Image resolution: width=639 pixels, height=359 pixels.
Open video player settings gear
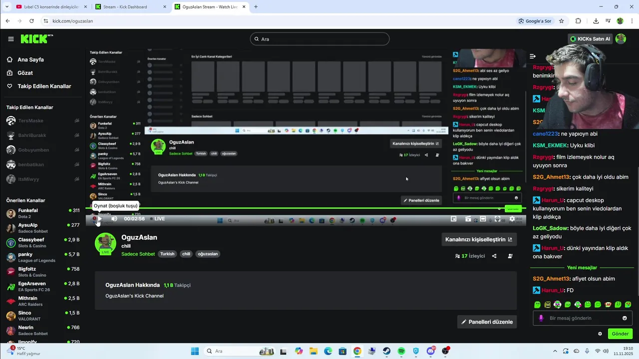coord(512,219)
